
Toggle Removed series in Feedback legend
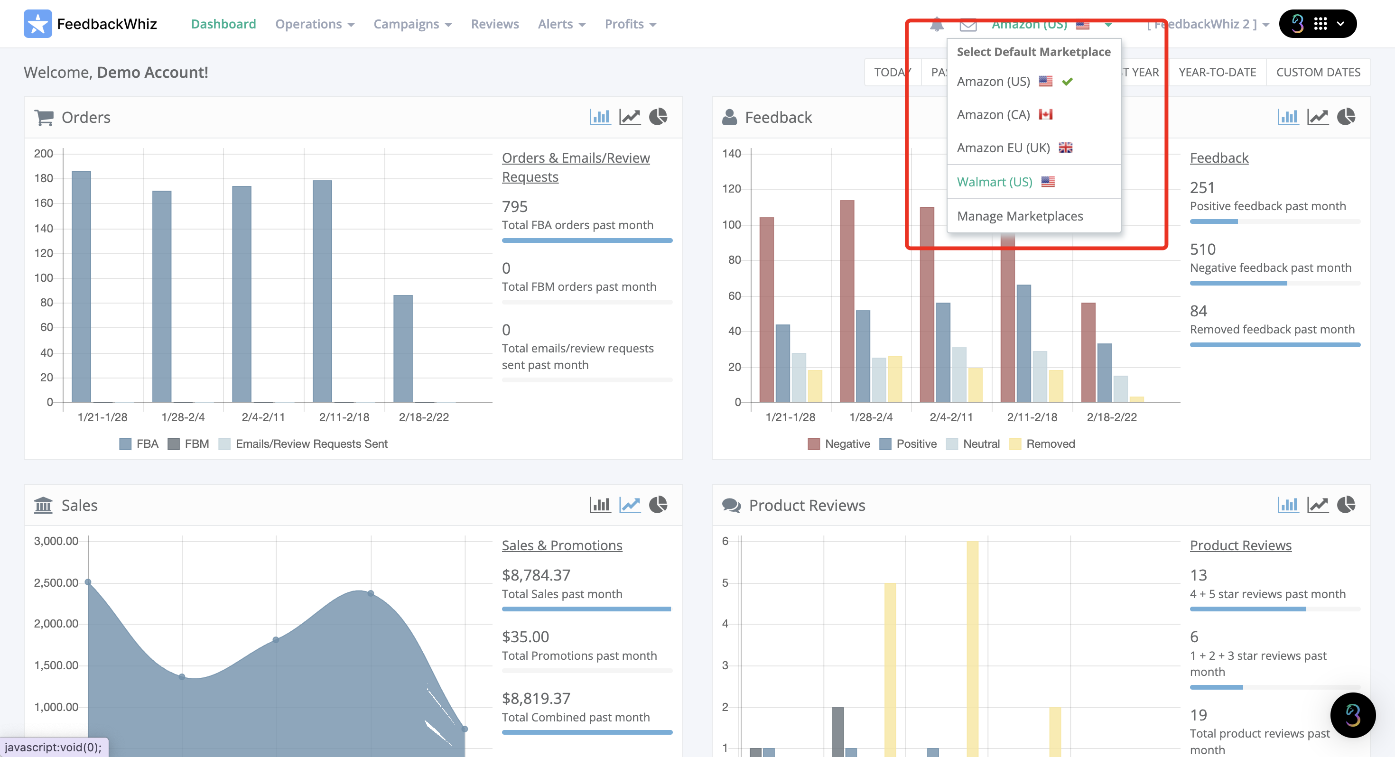[x=1042, y=444]
